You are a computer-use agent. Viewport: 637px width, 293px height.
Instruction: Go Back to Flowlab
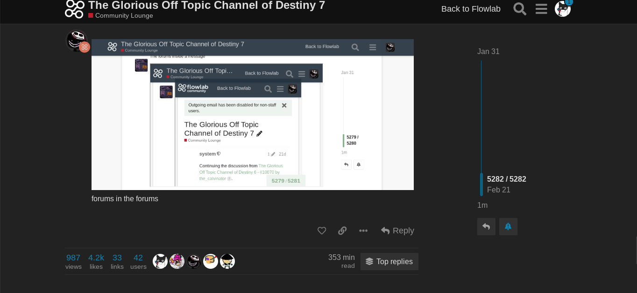[x=471, y=9]
